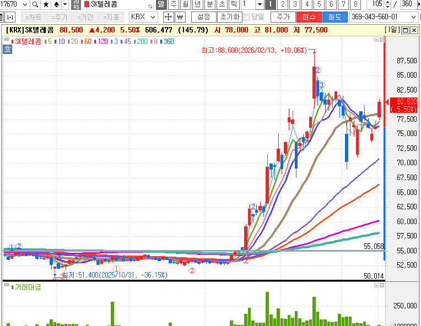
Task: Increase the 105 bar count with up stepper
Action: click(387, 2)
